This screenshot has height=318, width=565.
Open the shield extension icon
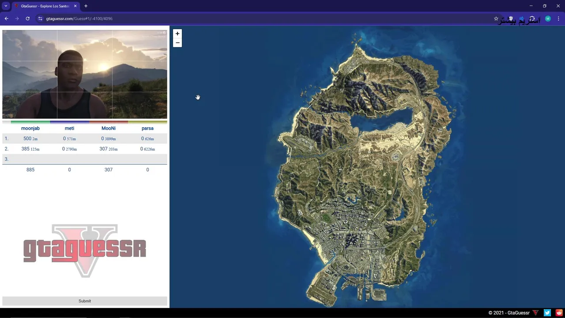click(x=511, y=19)
